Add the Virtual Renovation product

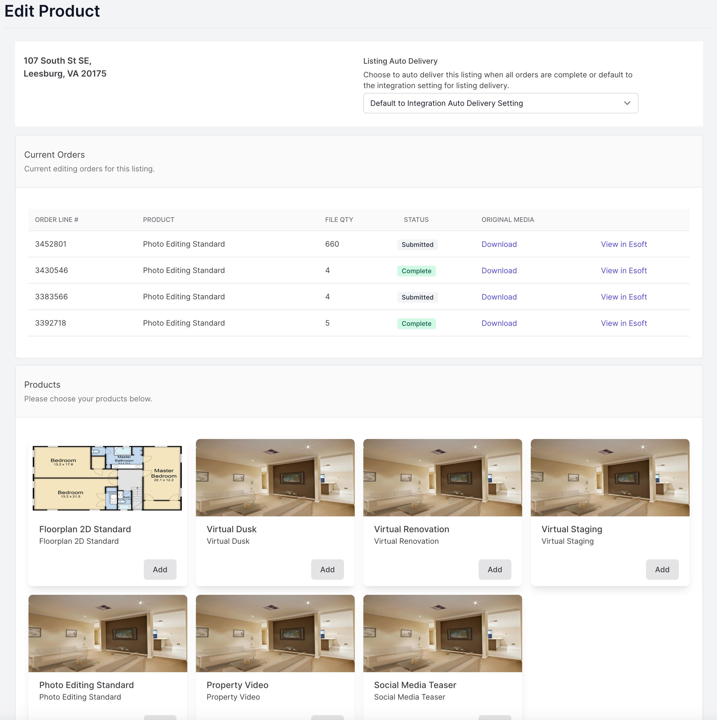(x=494, y=570)
